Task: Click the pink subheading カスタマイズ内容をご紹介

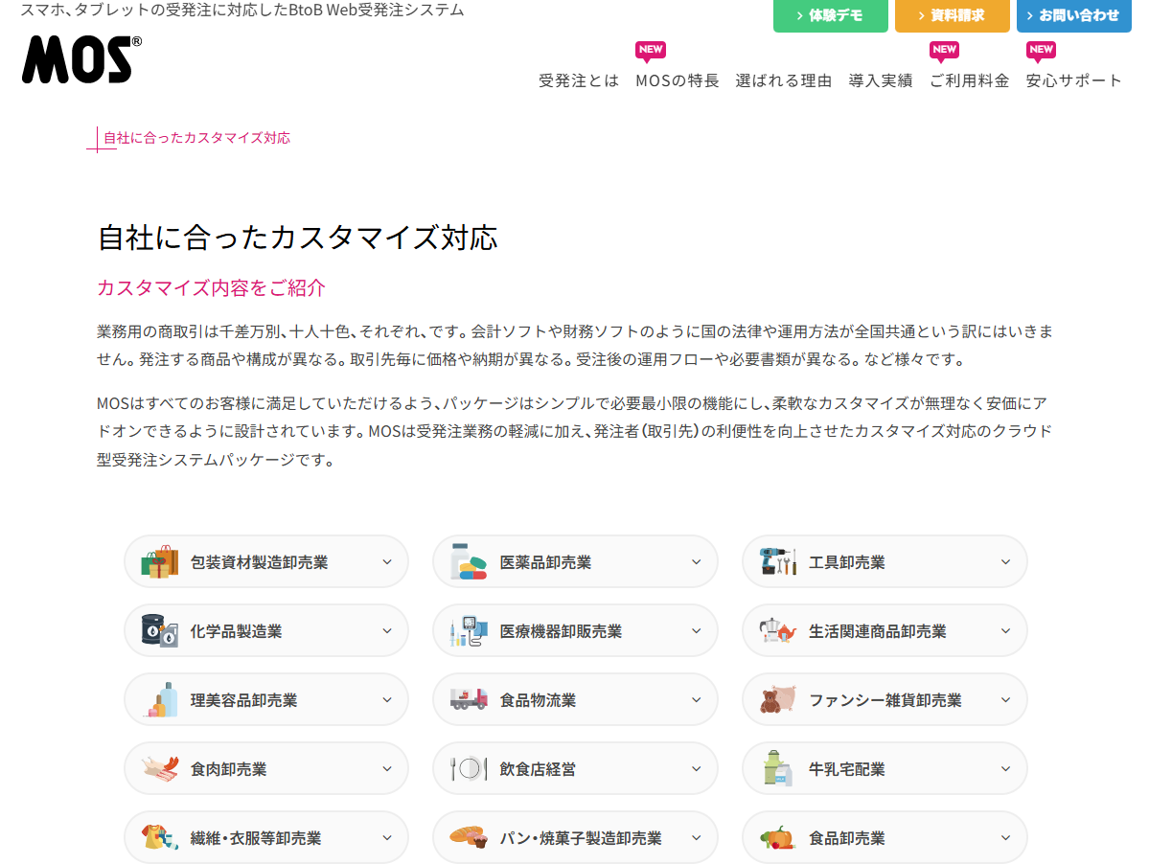Action: (x=212, y=287)
